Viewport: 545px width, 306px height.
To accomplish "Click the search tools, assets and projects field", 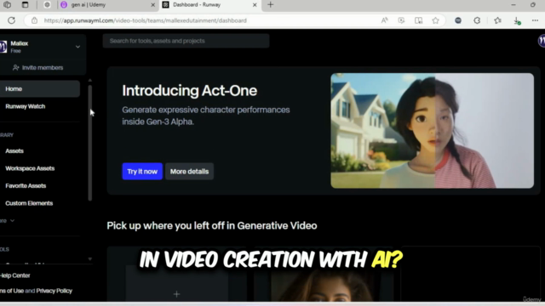I will click(x=186, y=41).
